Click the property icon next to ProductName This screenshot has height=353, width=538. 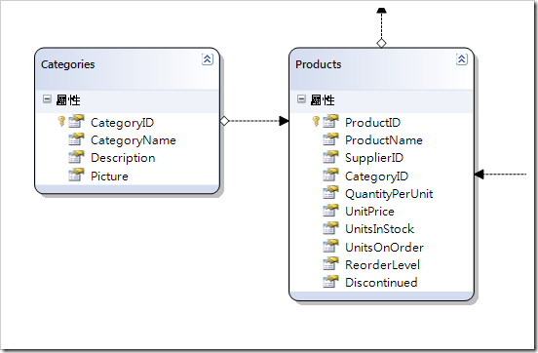click(x=330, y=139)
